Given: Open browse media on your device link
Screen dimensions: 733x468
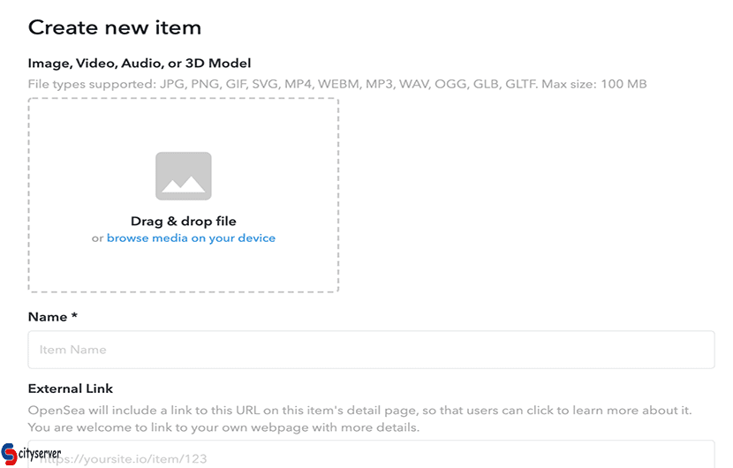Looking at the screenshot, I should tap(191, 238).
